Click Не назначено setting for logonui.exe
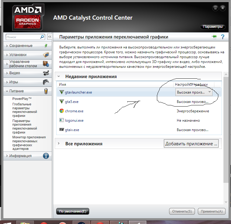 click(188, 120)
